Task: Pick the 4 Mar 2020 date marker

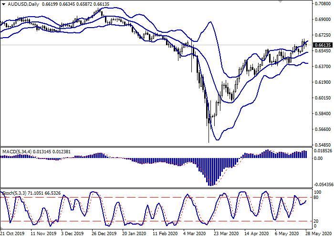Action: click(x=195, y=234)
